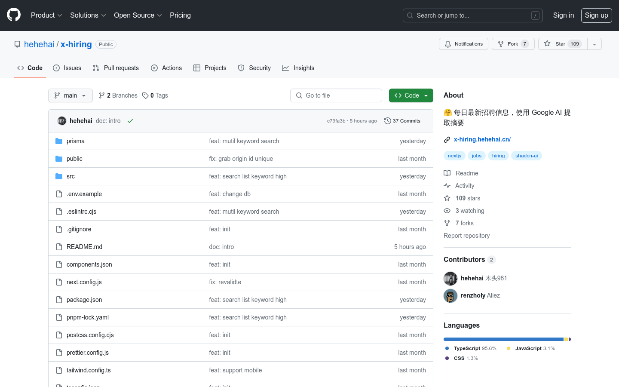Screen dimensions: 619x387
Task: Click the search magnifier icon in header
Action: coord(410,15)
